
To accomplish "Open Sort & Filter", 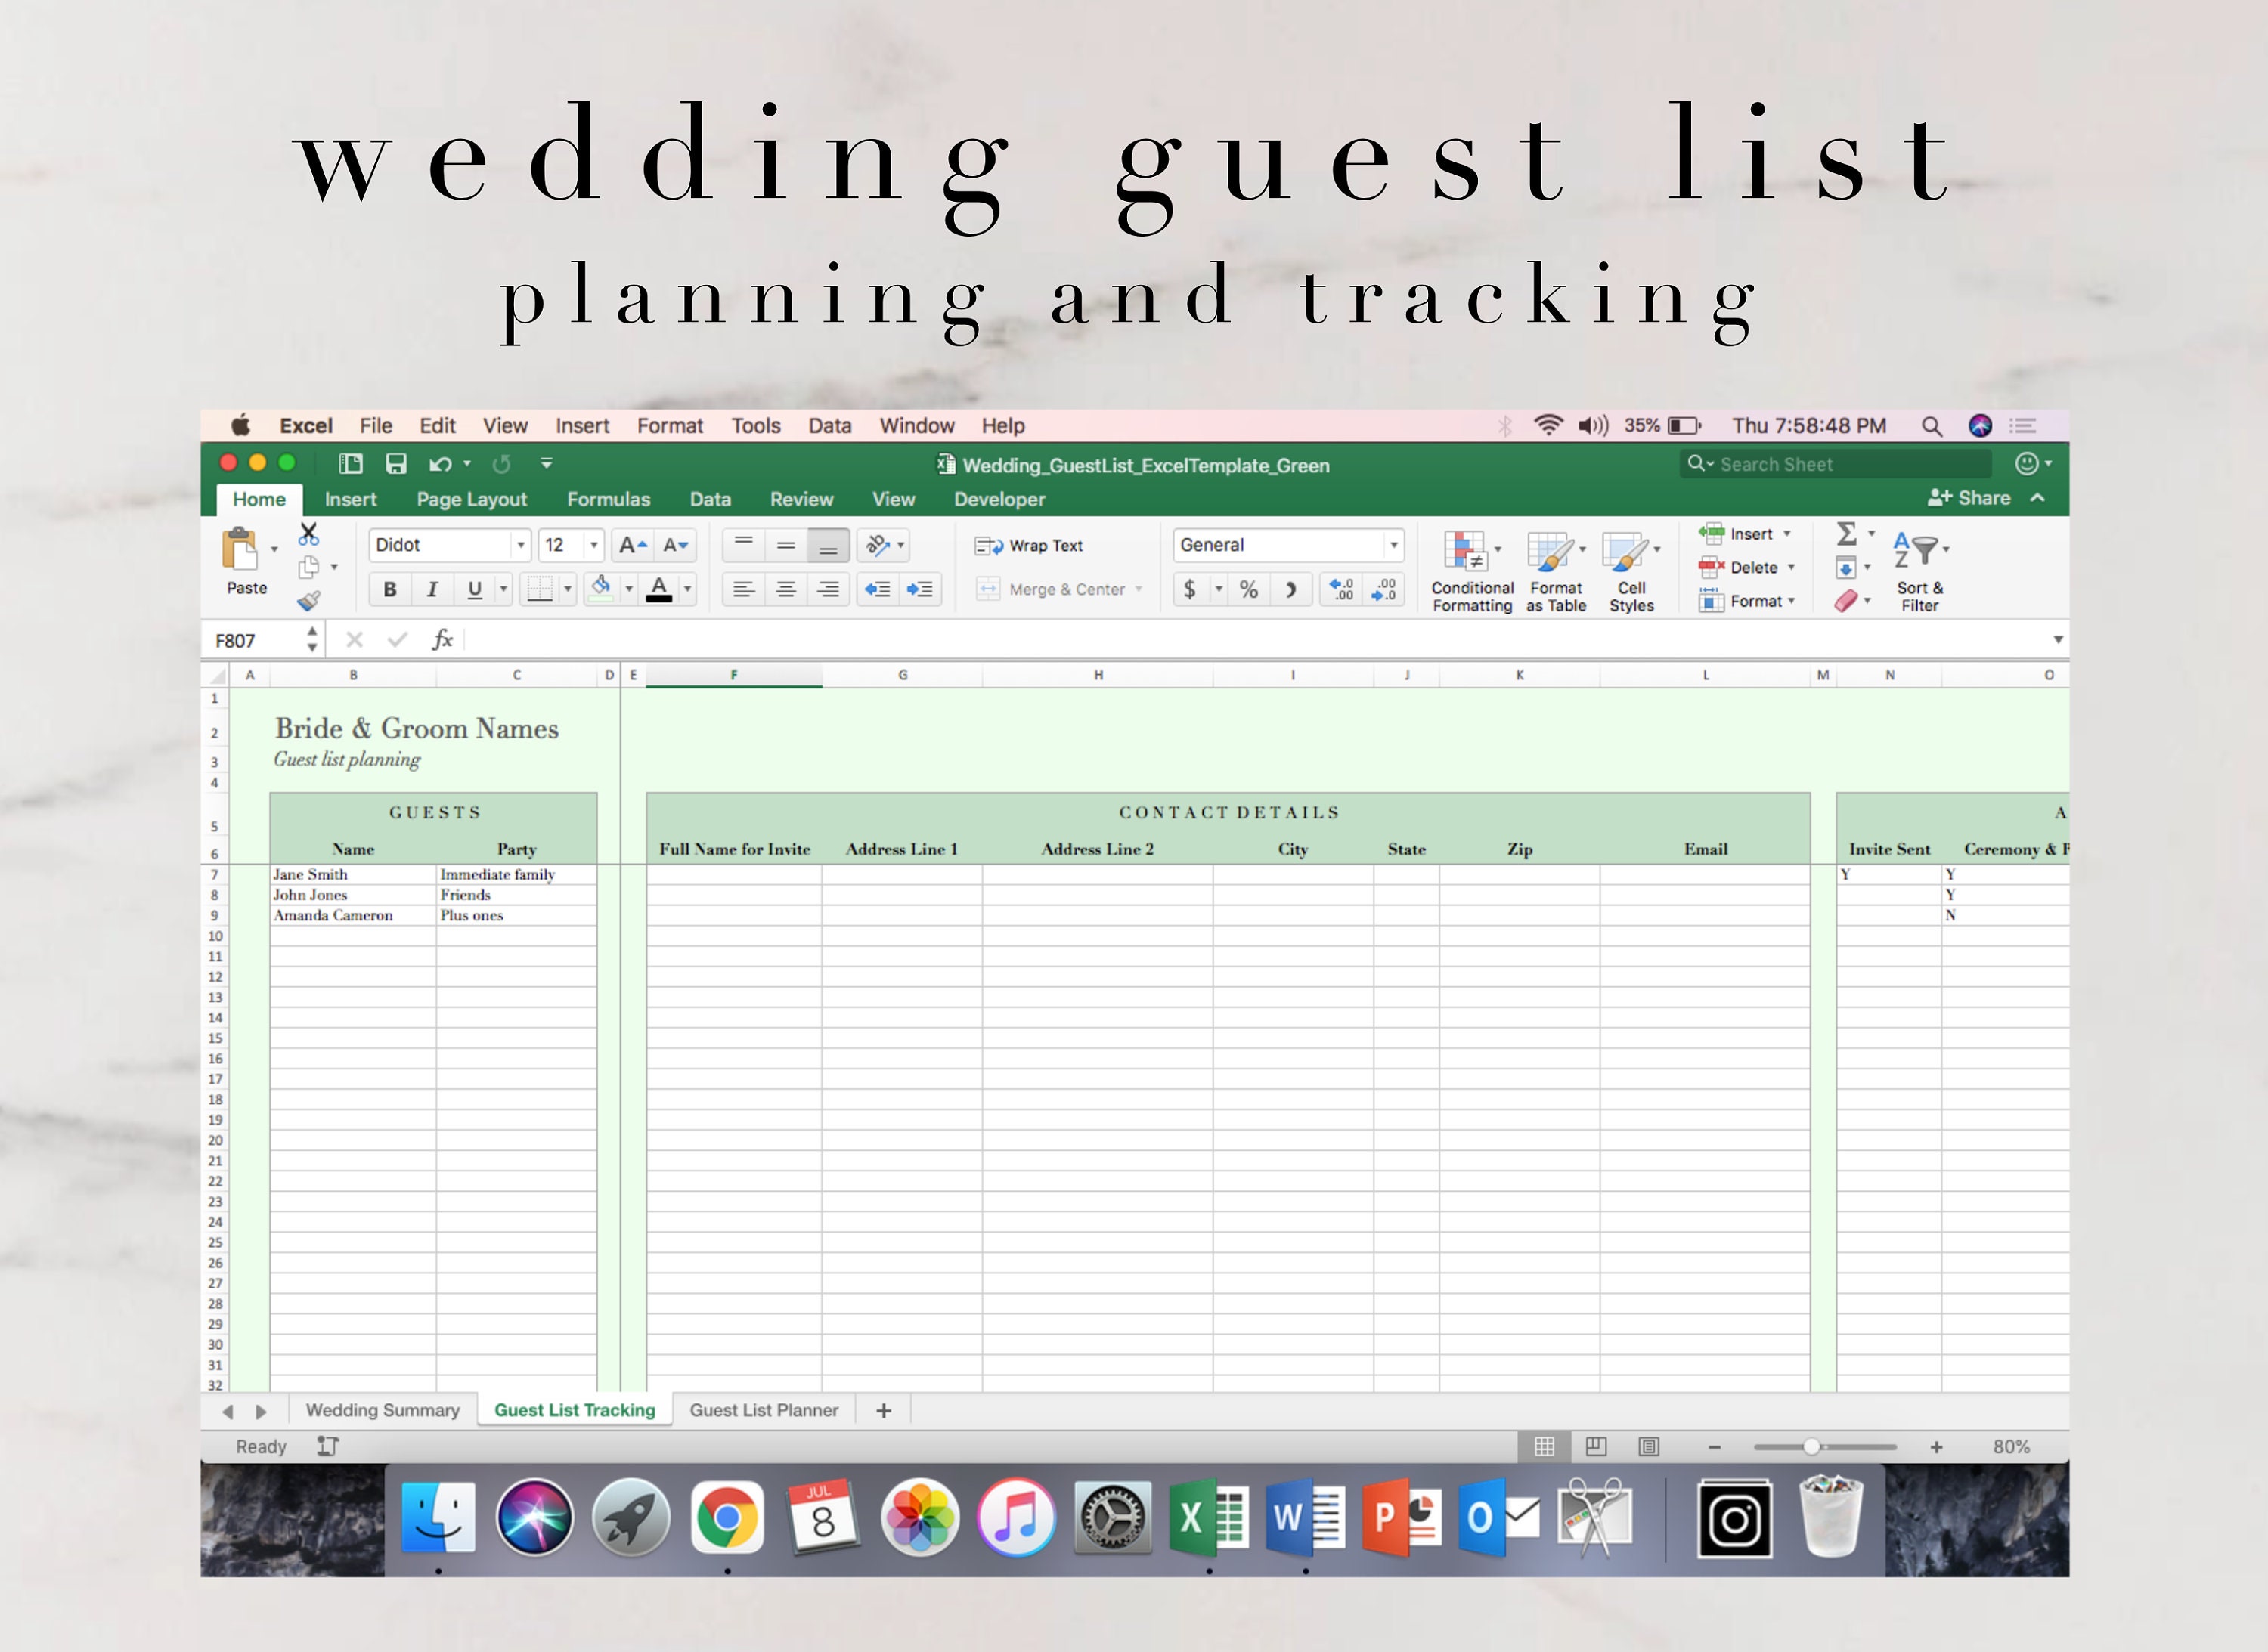I will pyautogui.click(x=1919, y=570).
